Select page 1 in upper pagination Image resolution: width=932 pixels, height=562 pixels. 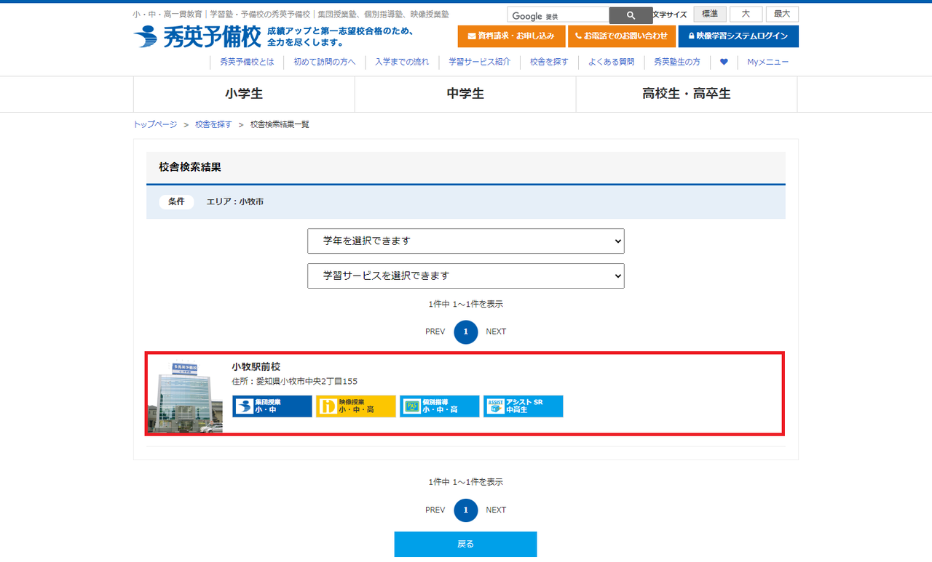tap(466, 332)
